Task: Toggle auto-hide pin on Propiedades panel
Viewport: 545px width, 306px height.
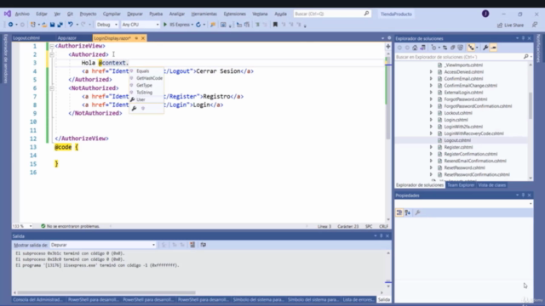Action: [x=523, y=195]
